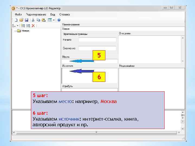
Task: Click inside the Описание text area
Action: [150, 49]
